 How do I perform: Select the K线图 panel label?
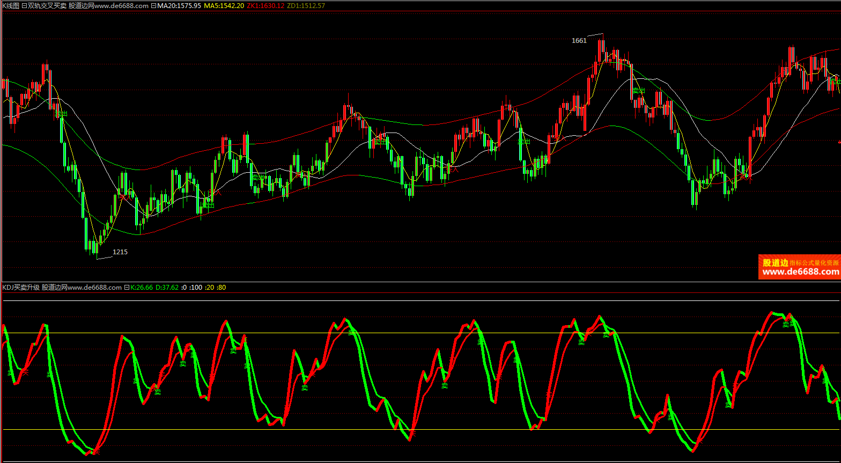pyautogui.click(x=10, y=6)
